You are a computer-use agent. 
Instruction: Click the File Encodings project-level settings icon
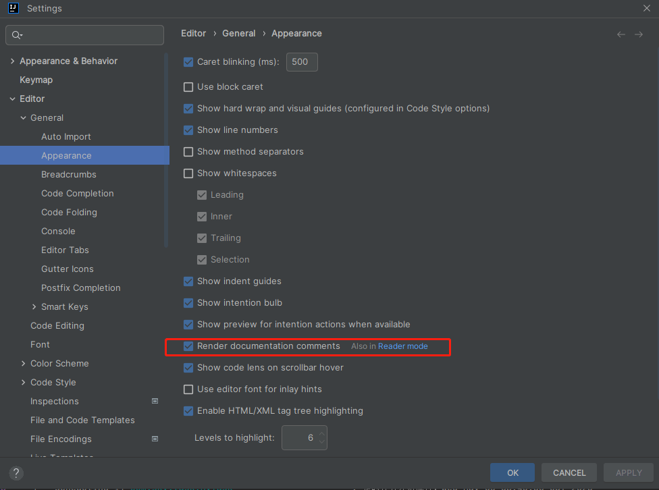tap(155, 439)
